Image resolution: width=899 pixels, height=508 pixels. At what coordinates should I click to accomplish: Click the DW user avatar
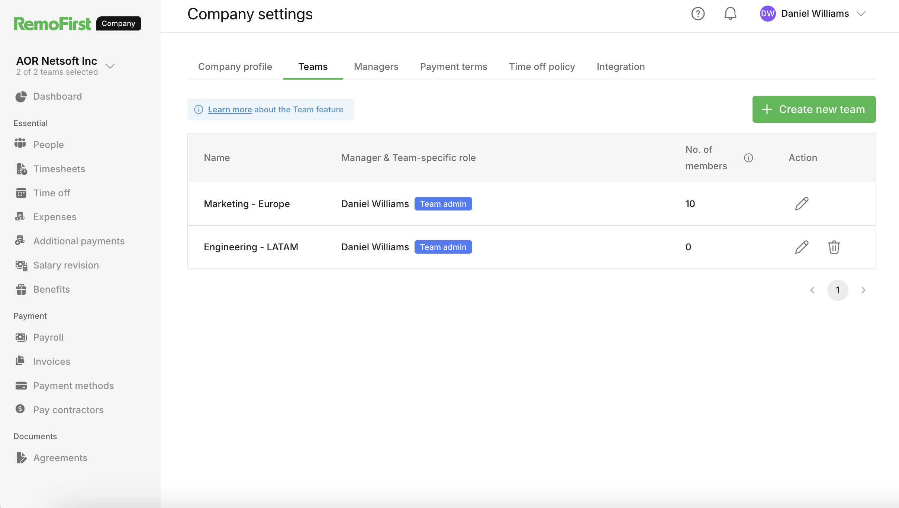[767, 14]
